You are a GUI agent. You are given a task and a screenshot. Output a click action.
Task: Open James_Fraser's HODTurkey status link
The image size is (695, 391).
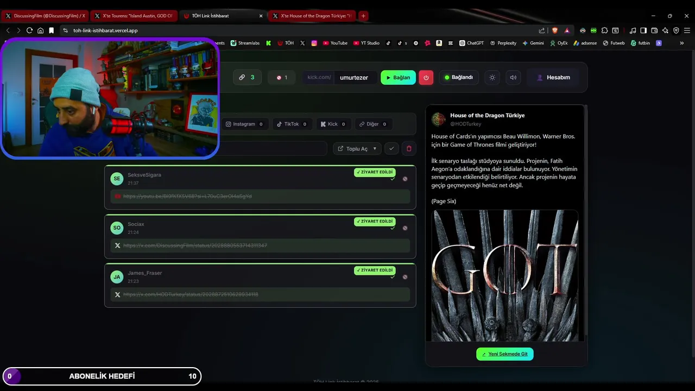[x=191, y=294]
